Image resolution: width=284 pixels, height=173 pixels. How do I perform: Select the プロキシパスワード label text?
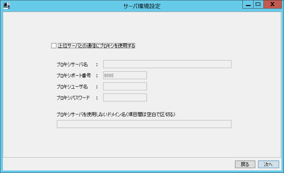point(73,98)
